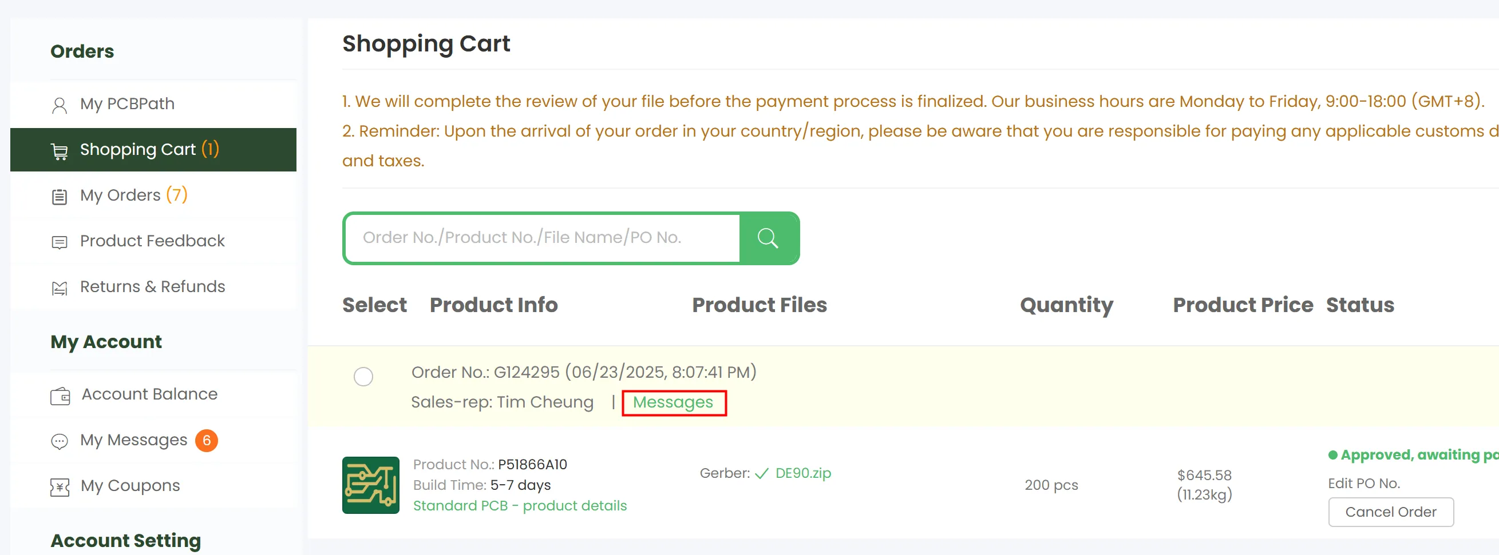Open the Messages link for Tim Cheung
Viewport: 1499px width, 555px height.
[673, 402]
